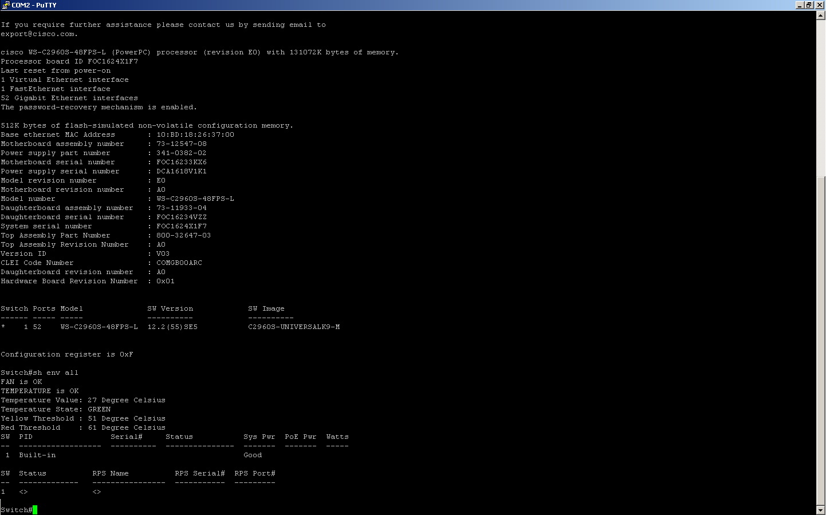Image resolution: width=826 pixels, height=515 pixels.
Task: Click system serial number FOC1624X1F7 value
Action: 182,226
